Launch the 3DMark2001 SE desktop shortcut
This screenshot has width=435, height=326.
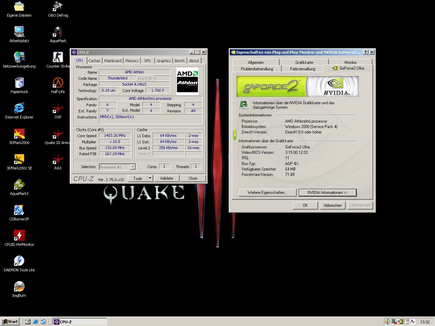click(x=19, y=162)
